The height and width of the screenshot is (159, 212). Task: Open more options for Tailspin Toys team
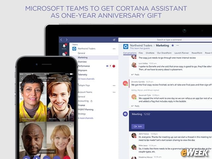click(x=114, y=85)
